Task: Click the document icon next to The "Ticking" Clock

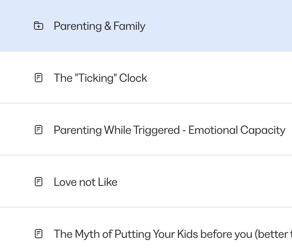Action: point(39,78)
